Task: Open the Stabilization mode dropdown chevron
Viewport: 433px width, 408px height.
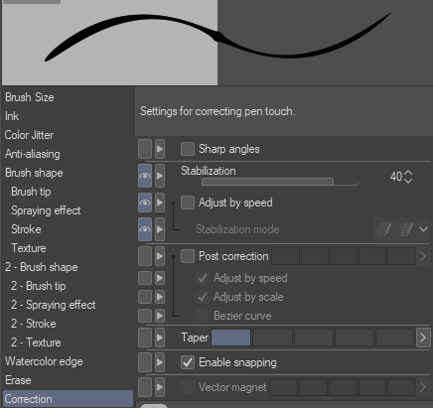Action: [423, 229]
